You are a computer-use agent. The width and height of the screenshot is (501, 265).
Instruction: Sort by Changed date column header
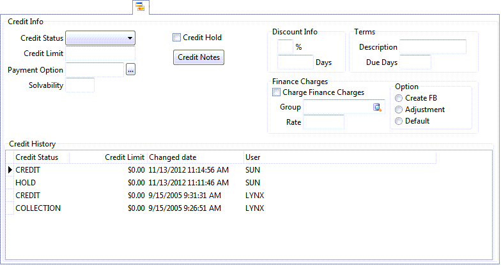(x=195, y=157)
